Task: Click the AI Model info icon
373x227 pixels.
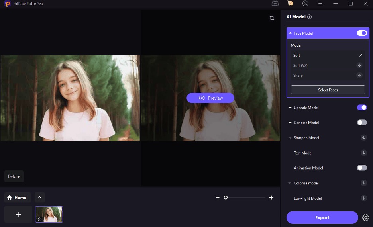Action: (x=310, y=17)
